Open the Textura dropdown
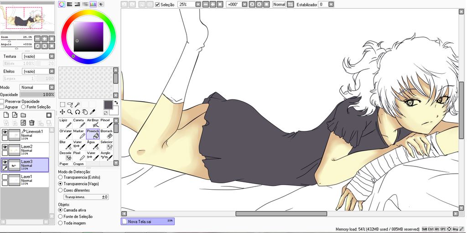Image resolution: width=467 pixels, height=233 pixels. tap(52, 57)
